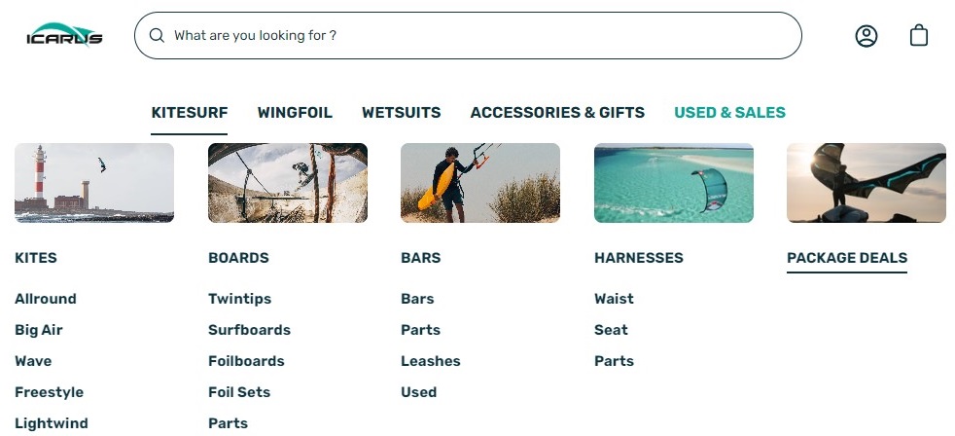Screen dimensions: 955x436
Task: Open Accessories & Gifts menu
Action: pos(557,113)
